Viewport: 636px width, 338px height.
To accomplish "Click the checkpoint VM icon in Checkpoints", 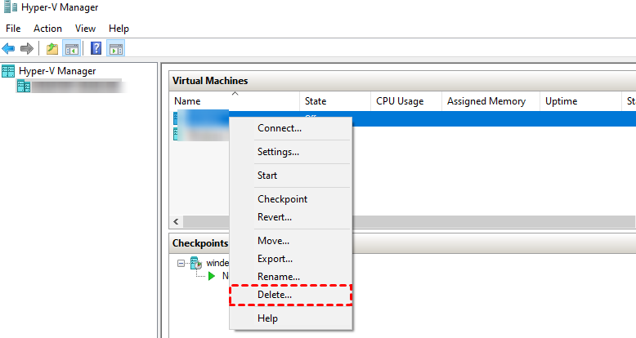I will [x=196, y=263].
